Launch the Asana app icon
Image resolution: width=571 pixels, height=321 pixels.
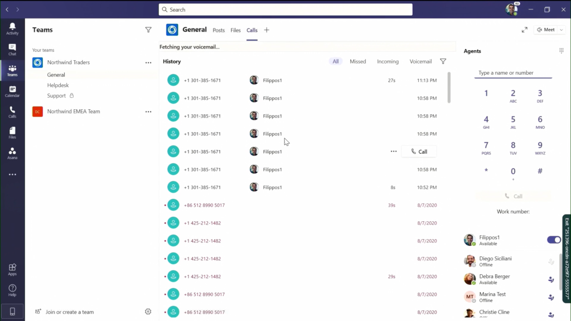click(x=12, y=153)
